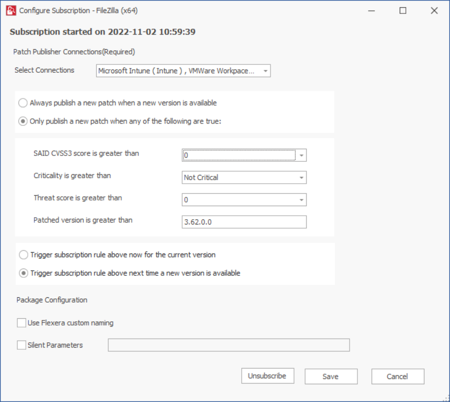Click the Flexera app icon in title bar

11,10
